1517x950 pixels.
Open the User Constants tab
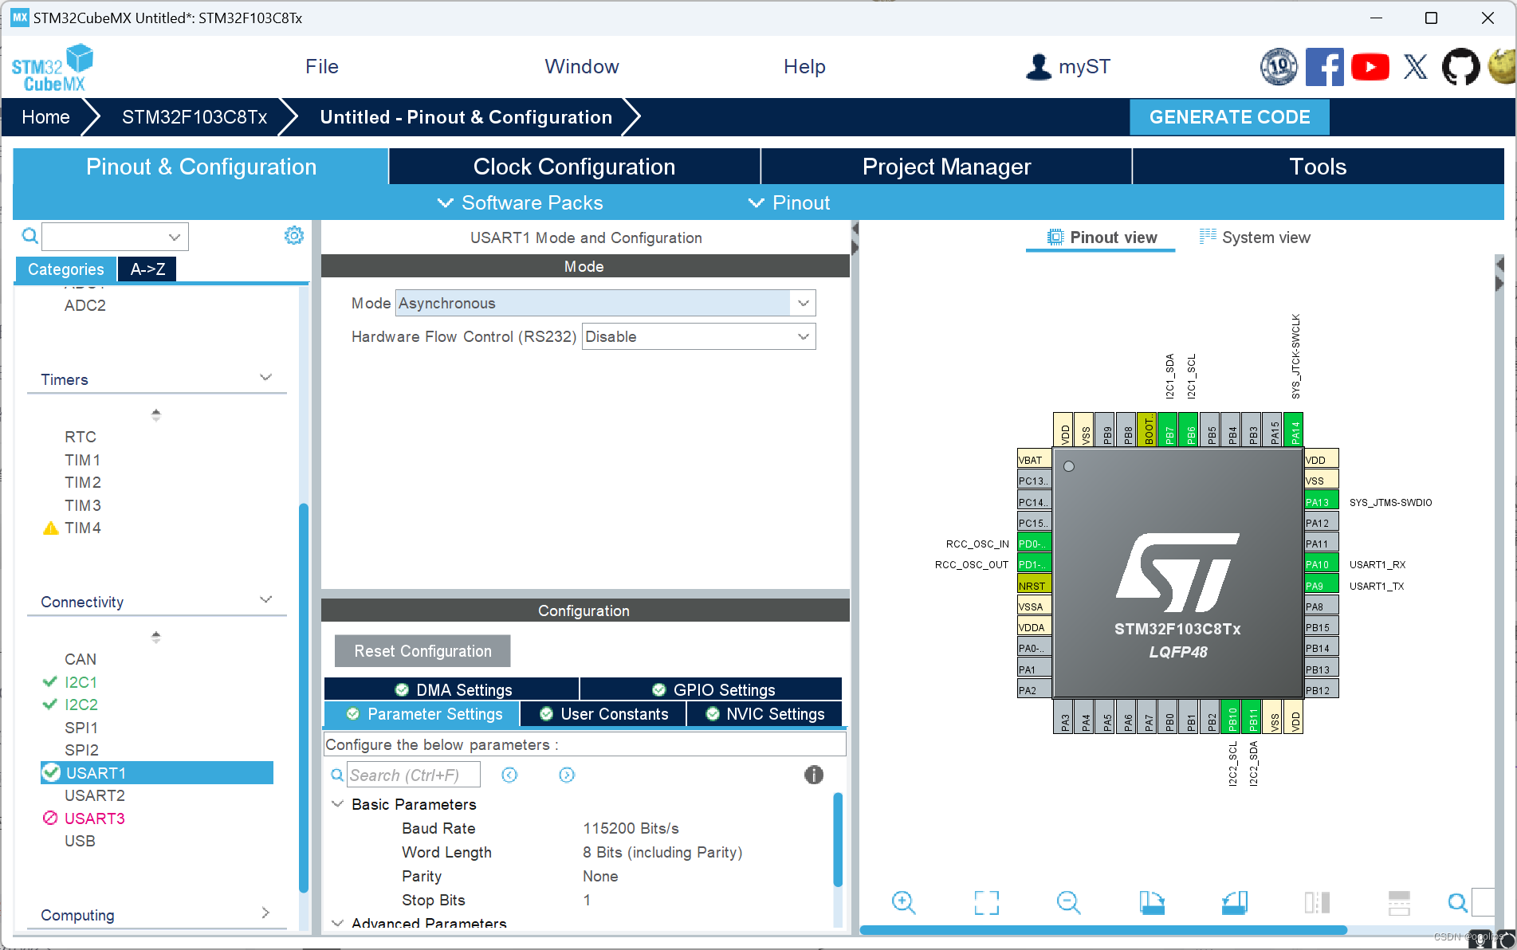[603, 714]
